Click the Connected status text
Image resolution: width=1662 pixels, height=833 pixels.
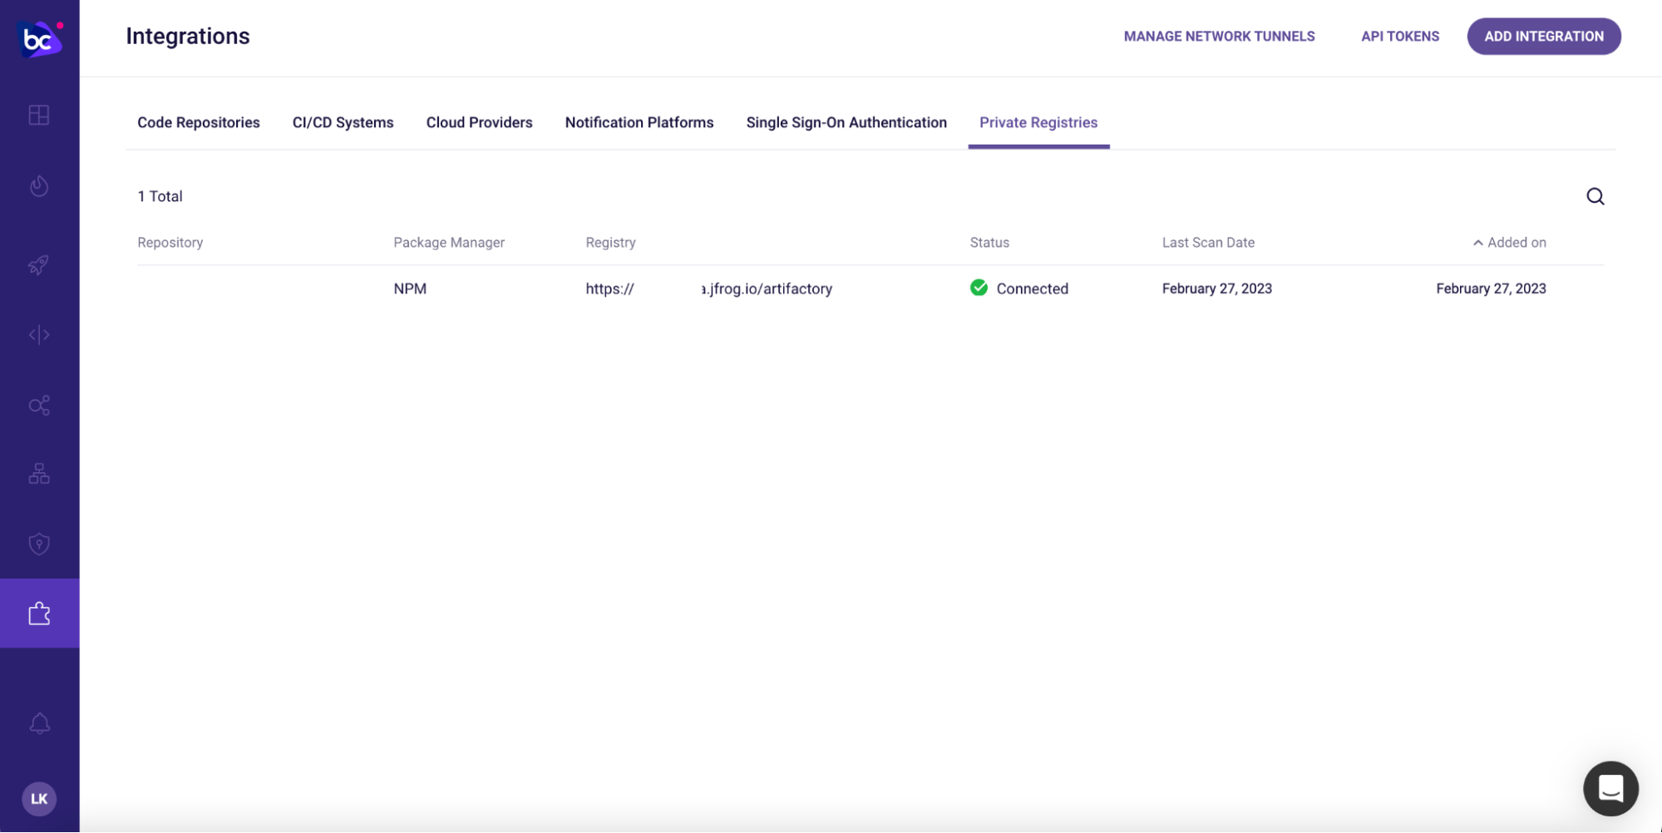coord(1032,288)
